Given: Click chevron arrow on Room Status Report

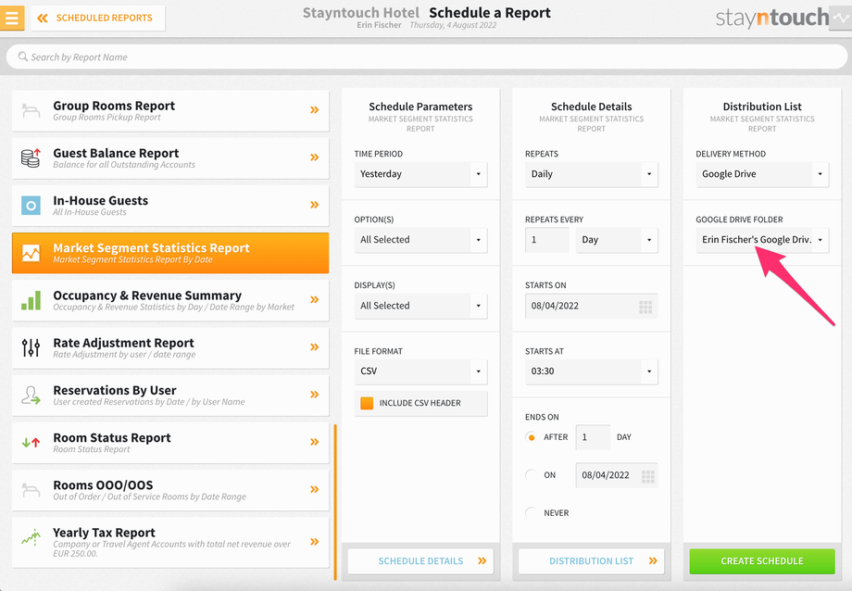Looking at the screenshot, I should point(314,442).
